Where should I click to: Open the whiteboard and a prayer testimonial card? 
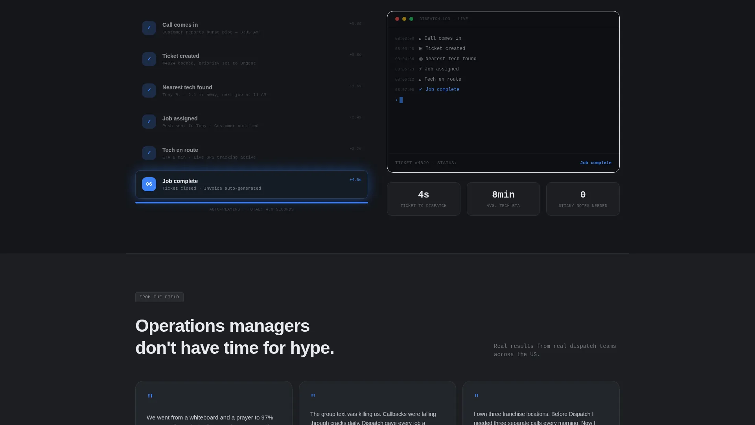pyautogui.click(x=214, y=403)
